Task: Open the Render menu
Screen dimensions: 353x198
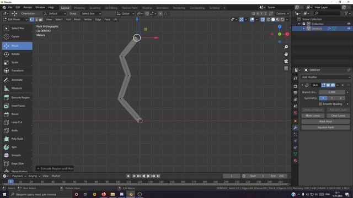Action: [28, 7]
